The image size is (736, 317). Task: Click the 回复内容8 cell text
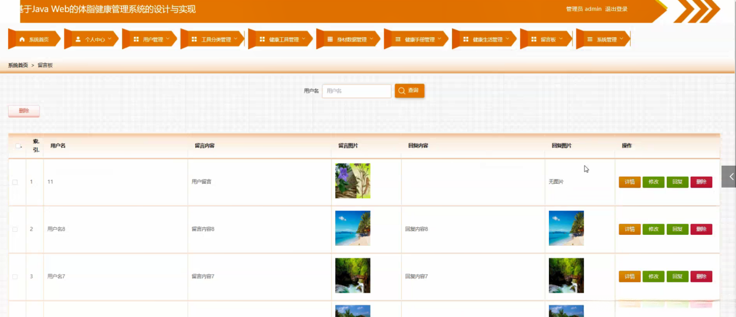tap(417, 229)
